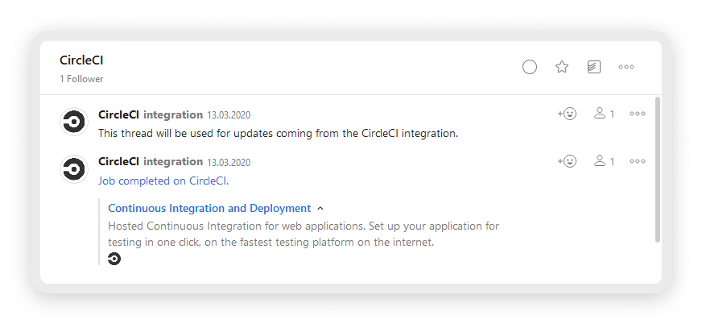Collapse the link preview with the chevron
This screenshot has height=324, width=702.
[x=320, y=209]
